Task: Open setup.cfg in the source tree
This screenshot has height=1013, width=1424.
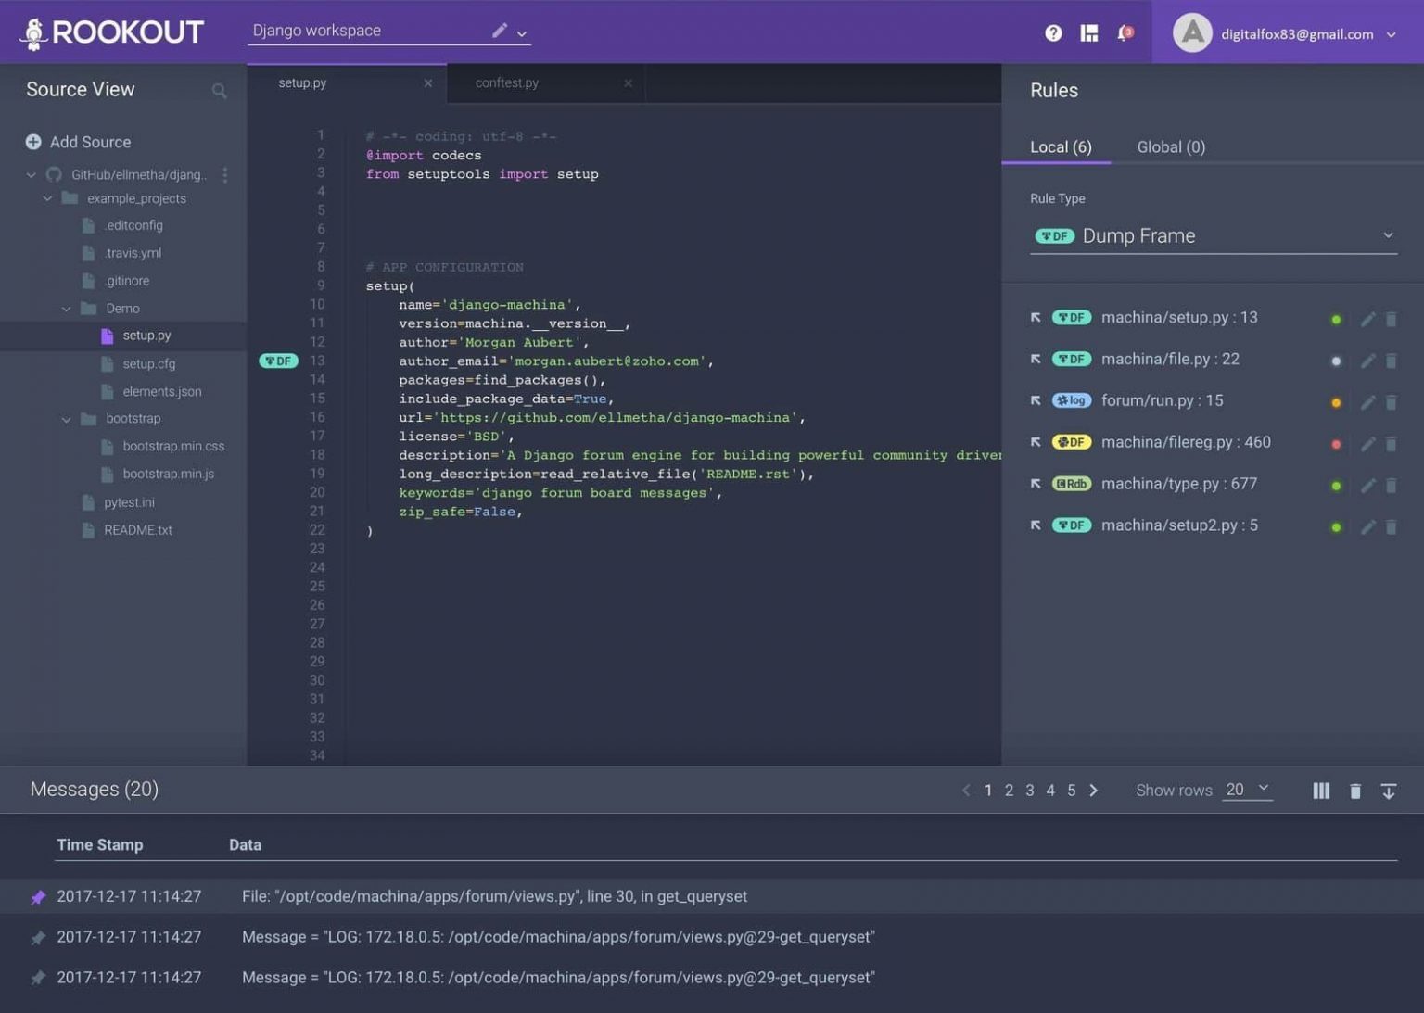Action: pos(148,364)
